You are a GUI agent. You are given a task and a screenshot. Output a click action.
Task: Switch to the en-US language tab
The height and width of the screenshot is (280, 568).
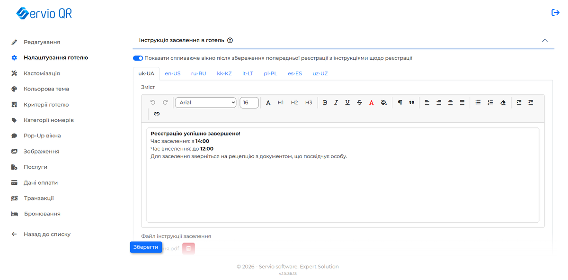(x=173, y=73)
